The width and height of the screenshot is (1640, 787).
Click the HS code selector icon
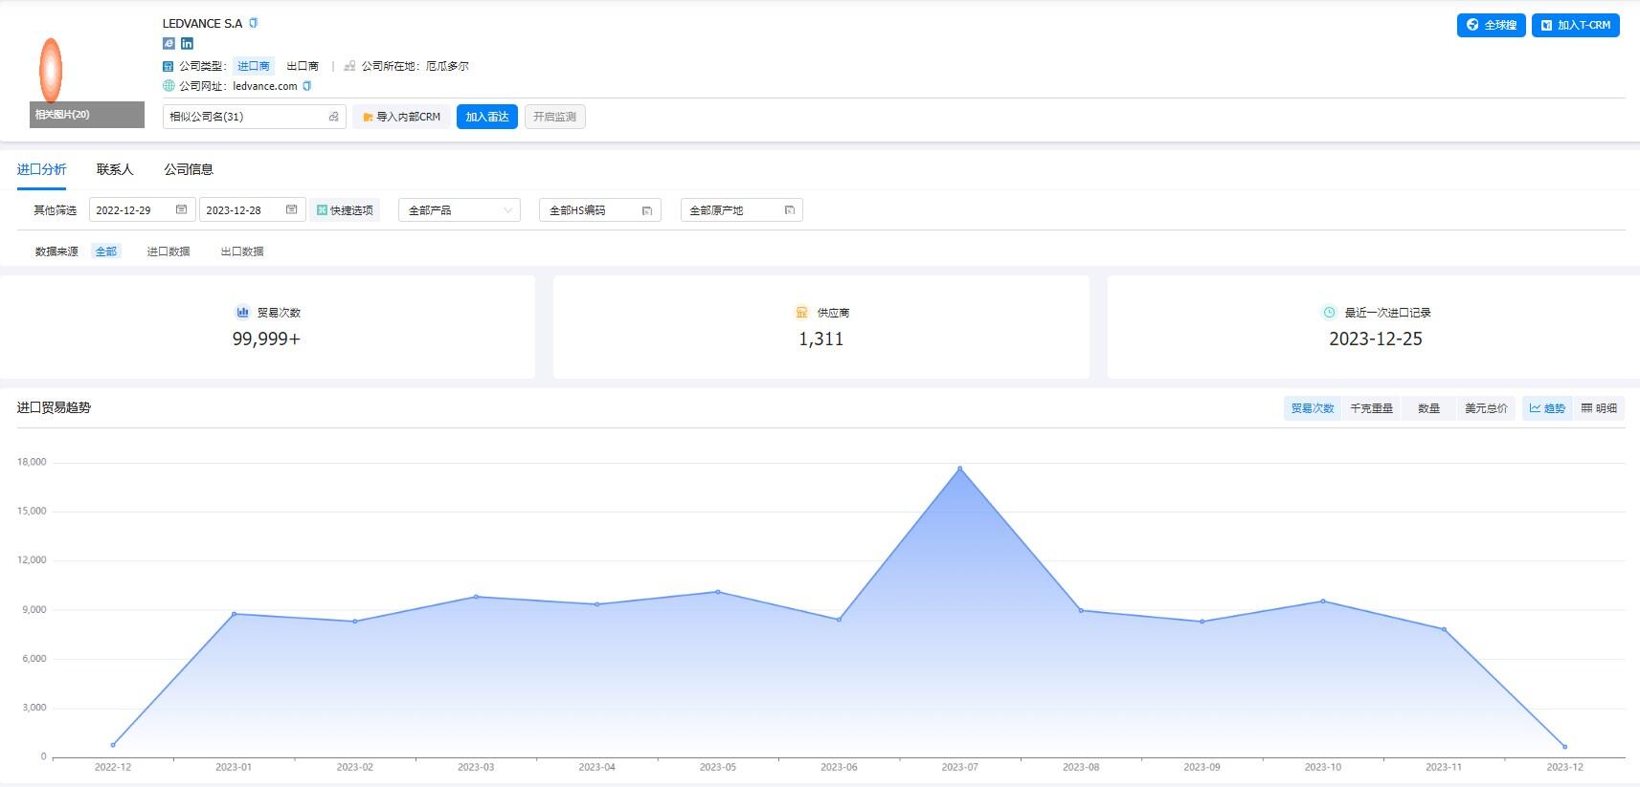[647, 210]
